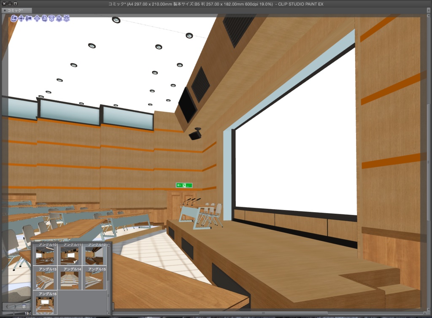The image size is (432, 318).
Task: Close the CLIP STUDIO PAINT window
Action: (4, 3)
